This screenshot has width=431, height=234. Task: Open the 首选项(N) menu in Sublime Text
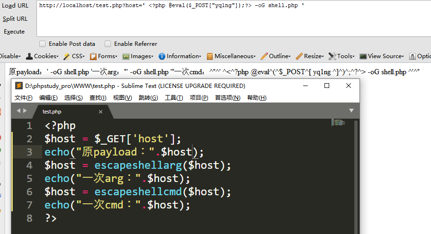(x=228, y=98)
